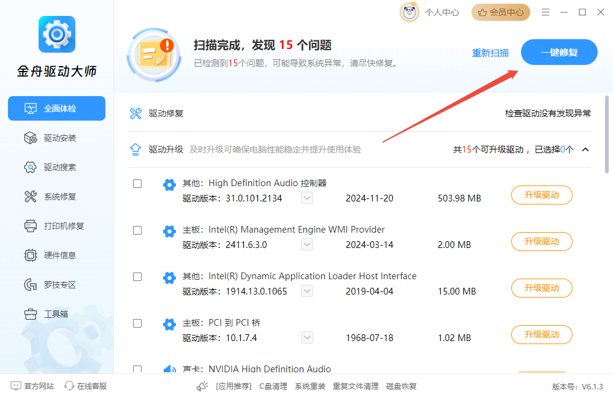Check Intel Management Engine WMI Provider checkbox
This screenshot has width=613, height=398.
[137, 230]
